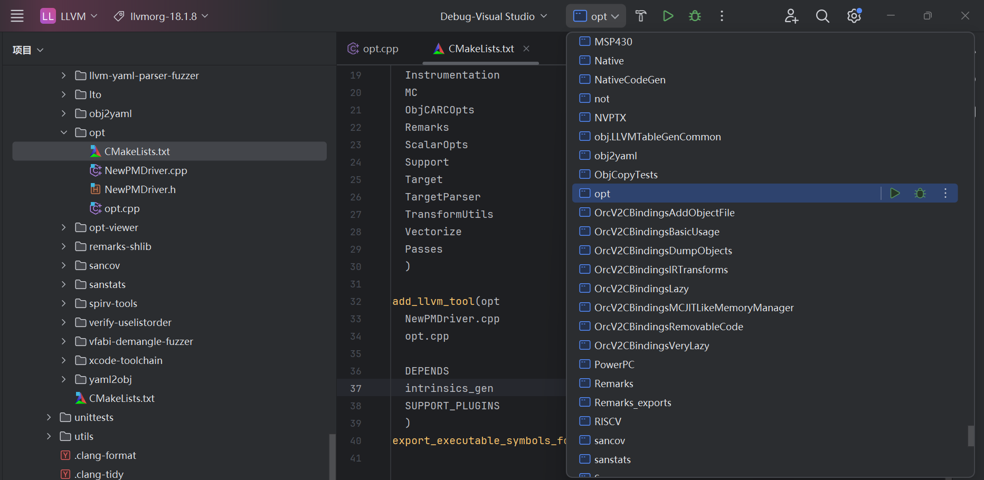Screen dimensions: 984x480
Task: Expand the sancov folder in tree
Action: click(x=64, y=265)
